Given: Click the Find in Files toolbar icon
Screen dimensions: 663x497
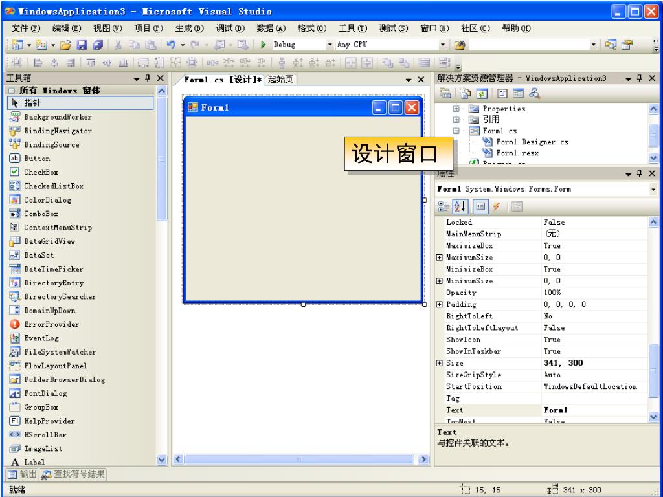Looking at the screenshot, I should coord(460,45).
